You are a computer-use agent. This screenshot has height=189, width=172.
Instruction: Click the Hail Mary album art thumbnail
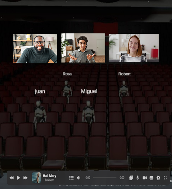(x=36, y=178)
